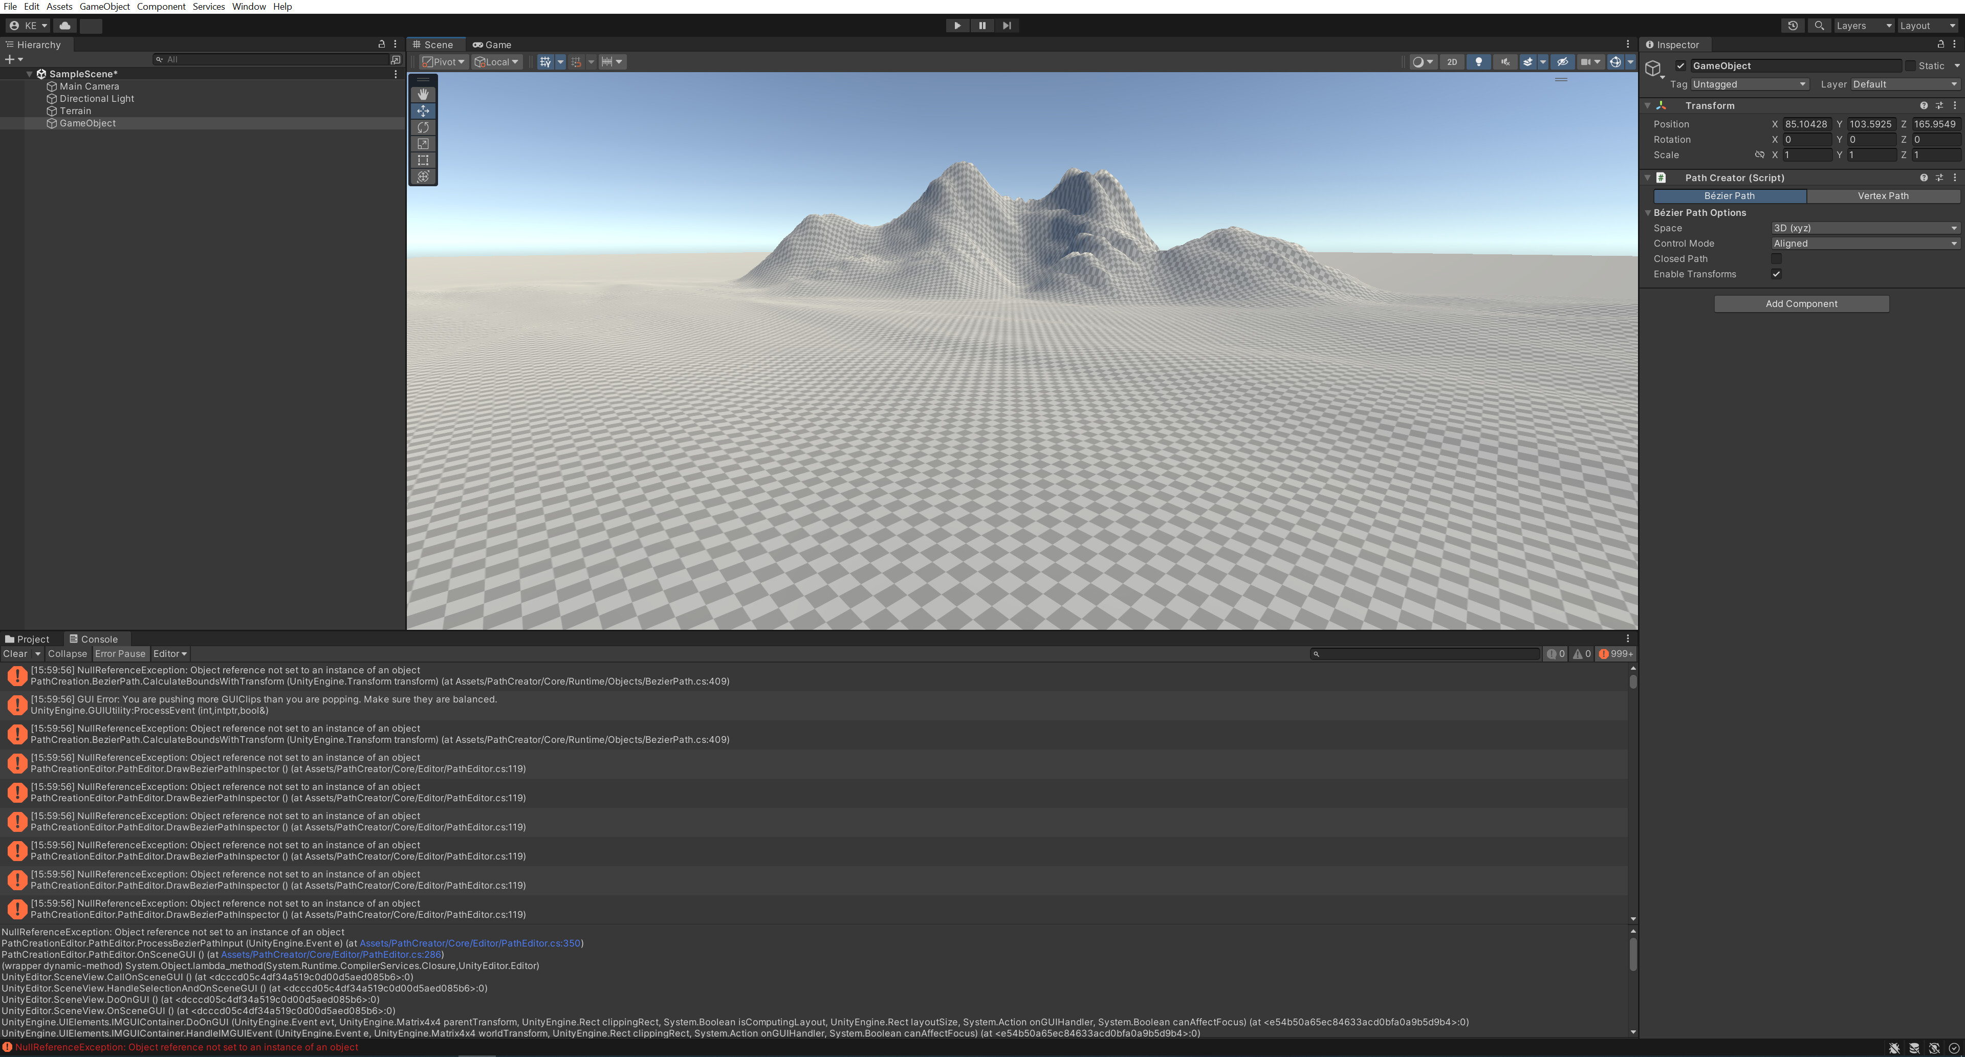
Task: Collapse the SampleScene hierarchy
Action: [x=29, y=73]
